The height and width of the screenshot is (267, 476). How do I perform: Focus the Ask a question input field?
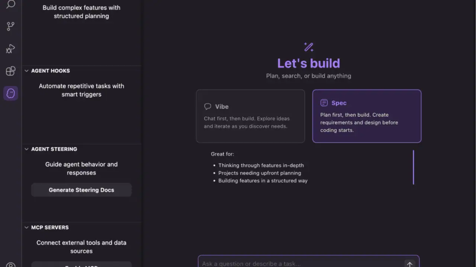(301, 264)
